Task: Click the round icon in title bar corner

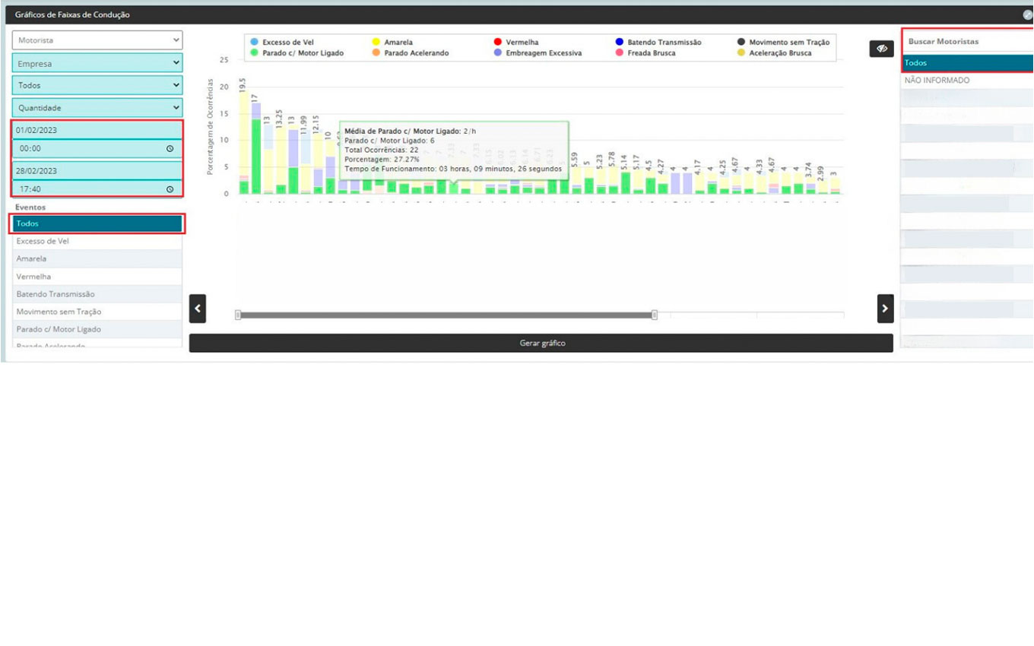Action: (x=1028, y=14)
